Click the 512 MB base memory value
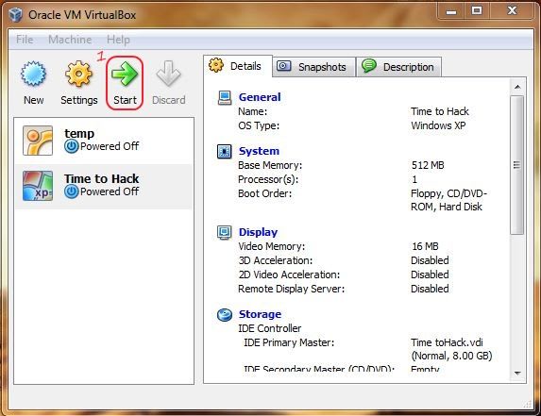Screen dimensions: 541x416 (428, 165)
